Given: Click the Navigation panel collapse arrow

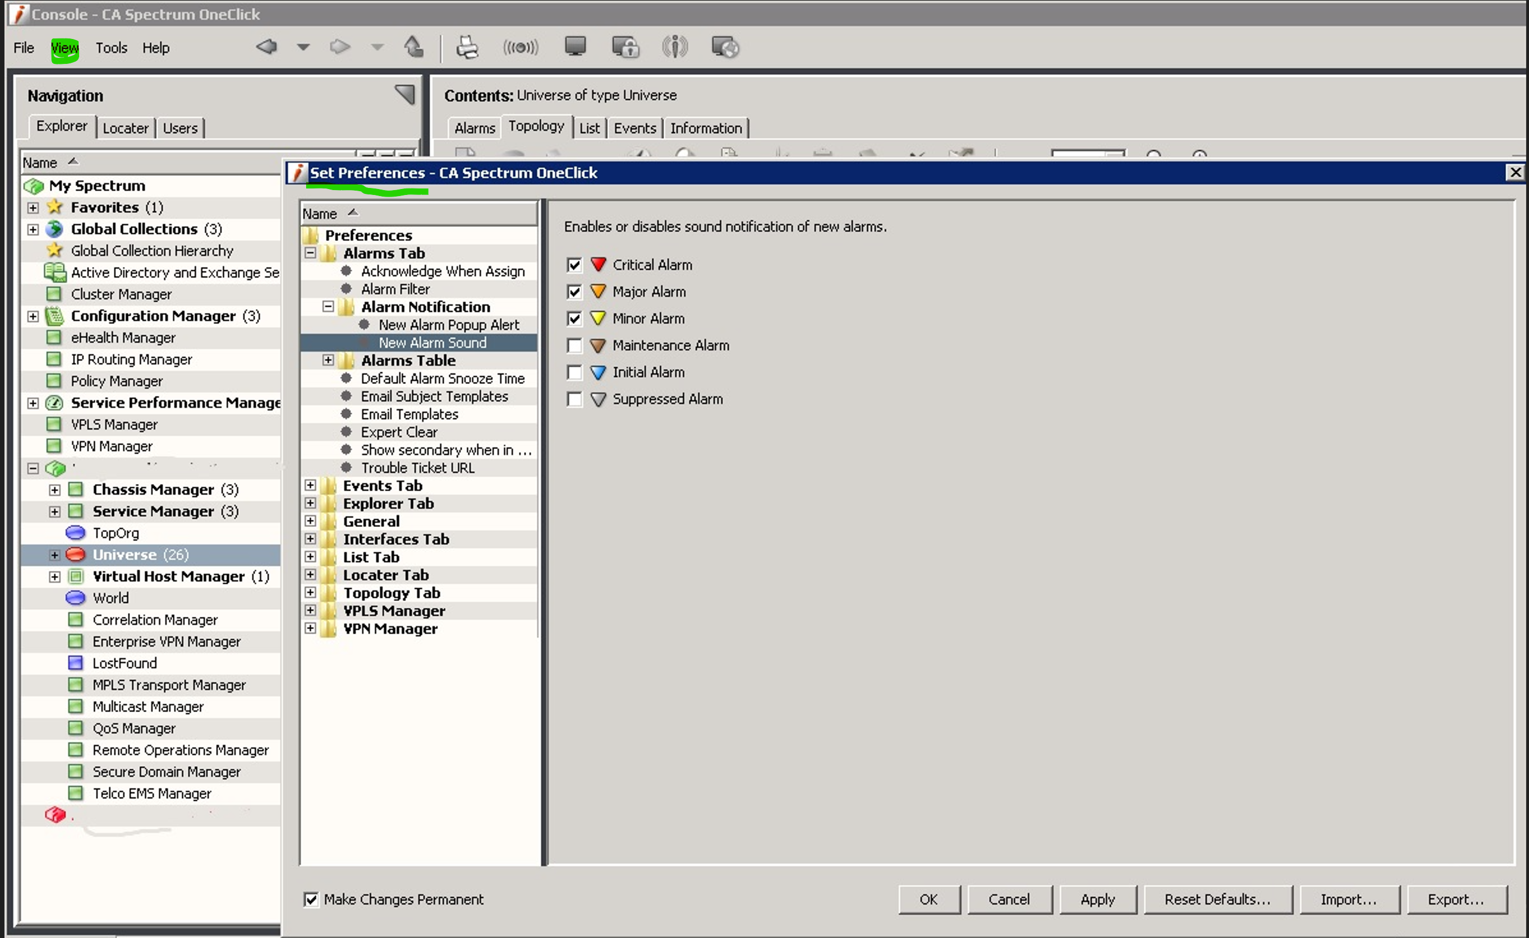Looking at the screenshot, I should pos(405,95).
